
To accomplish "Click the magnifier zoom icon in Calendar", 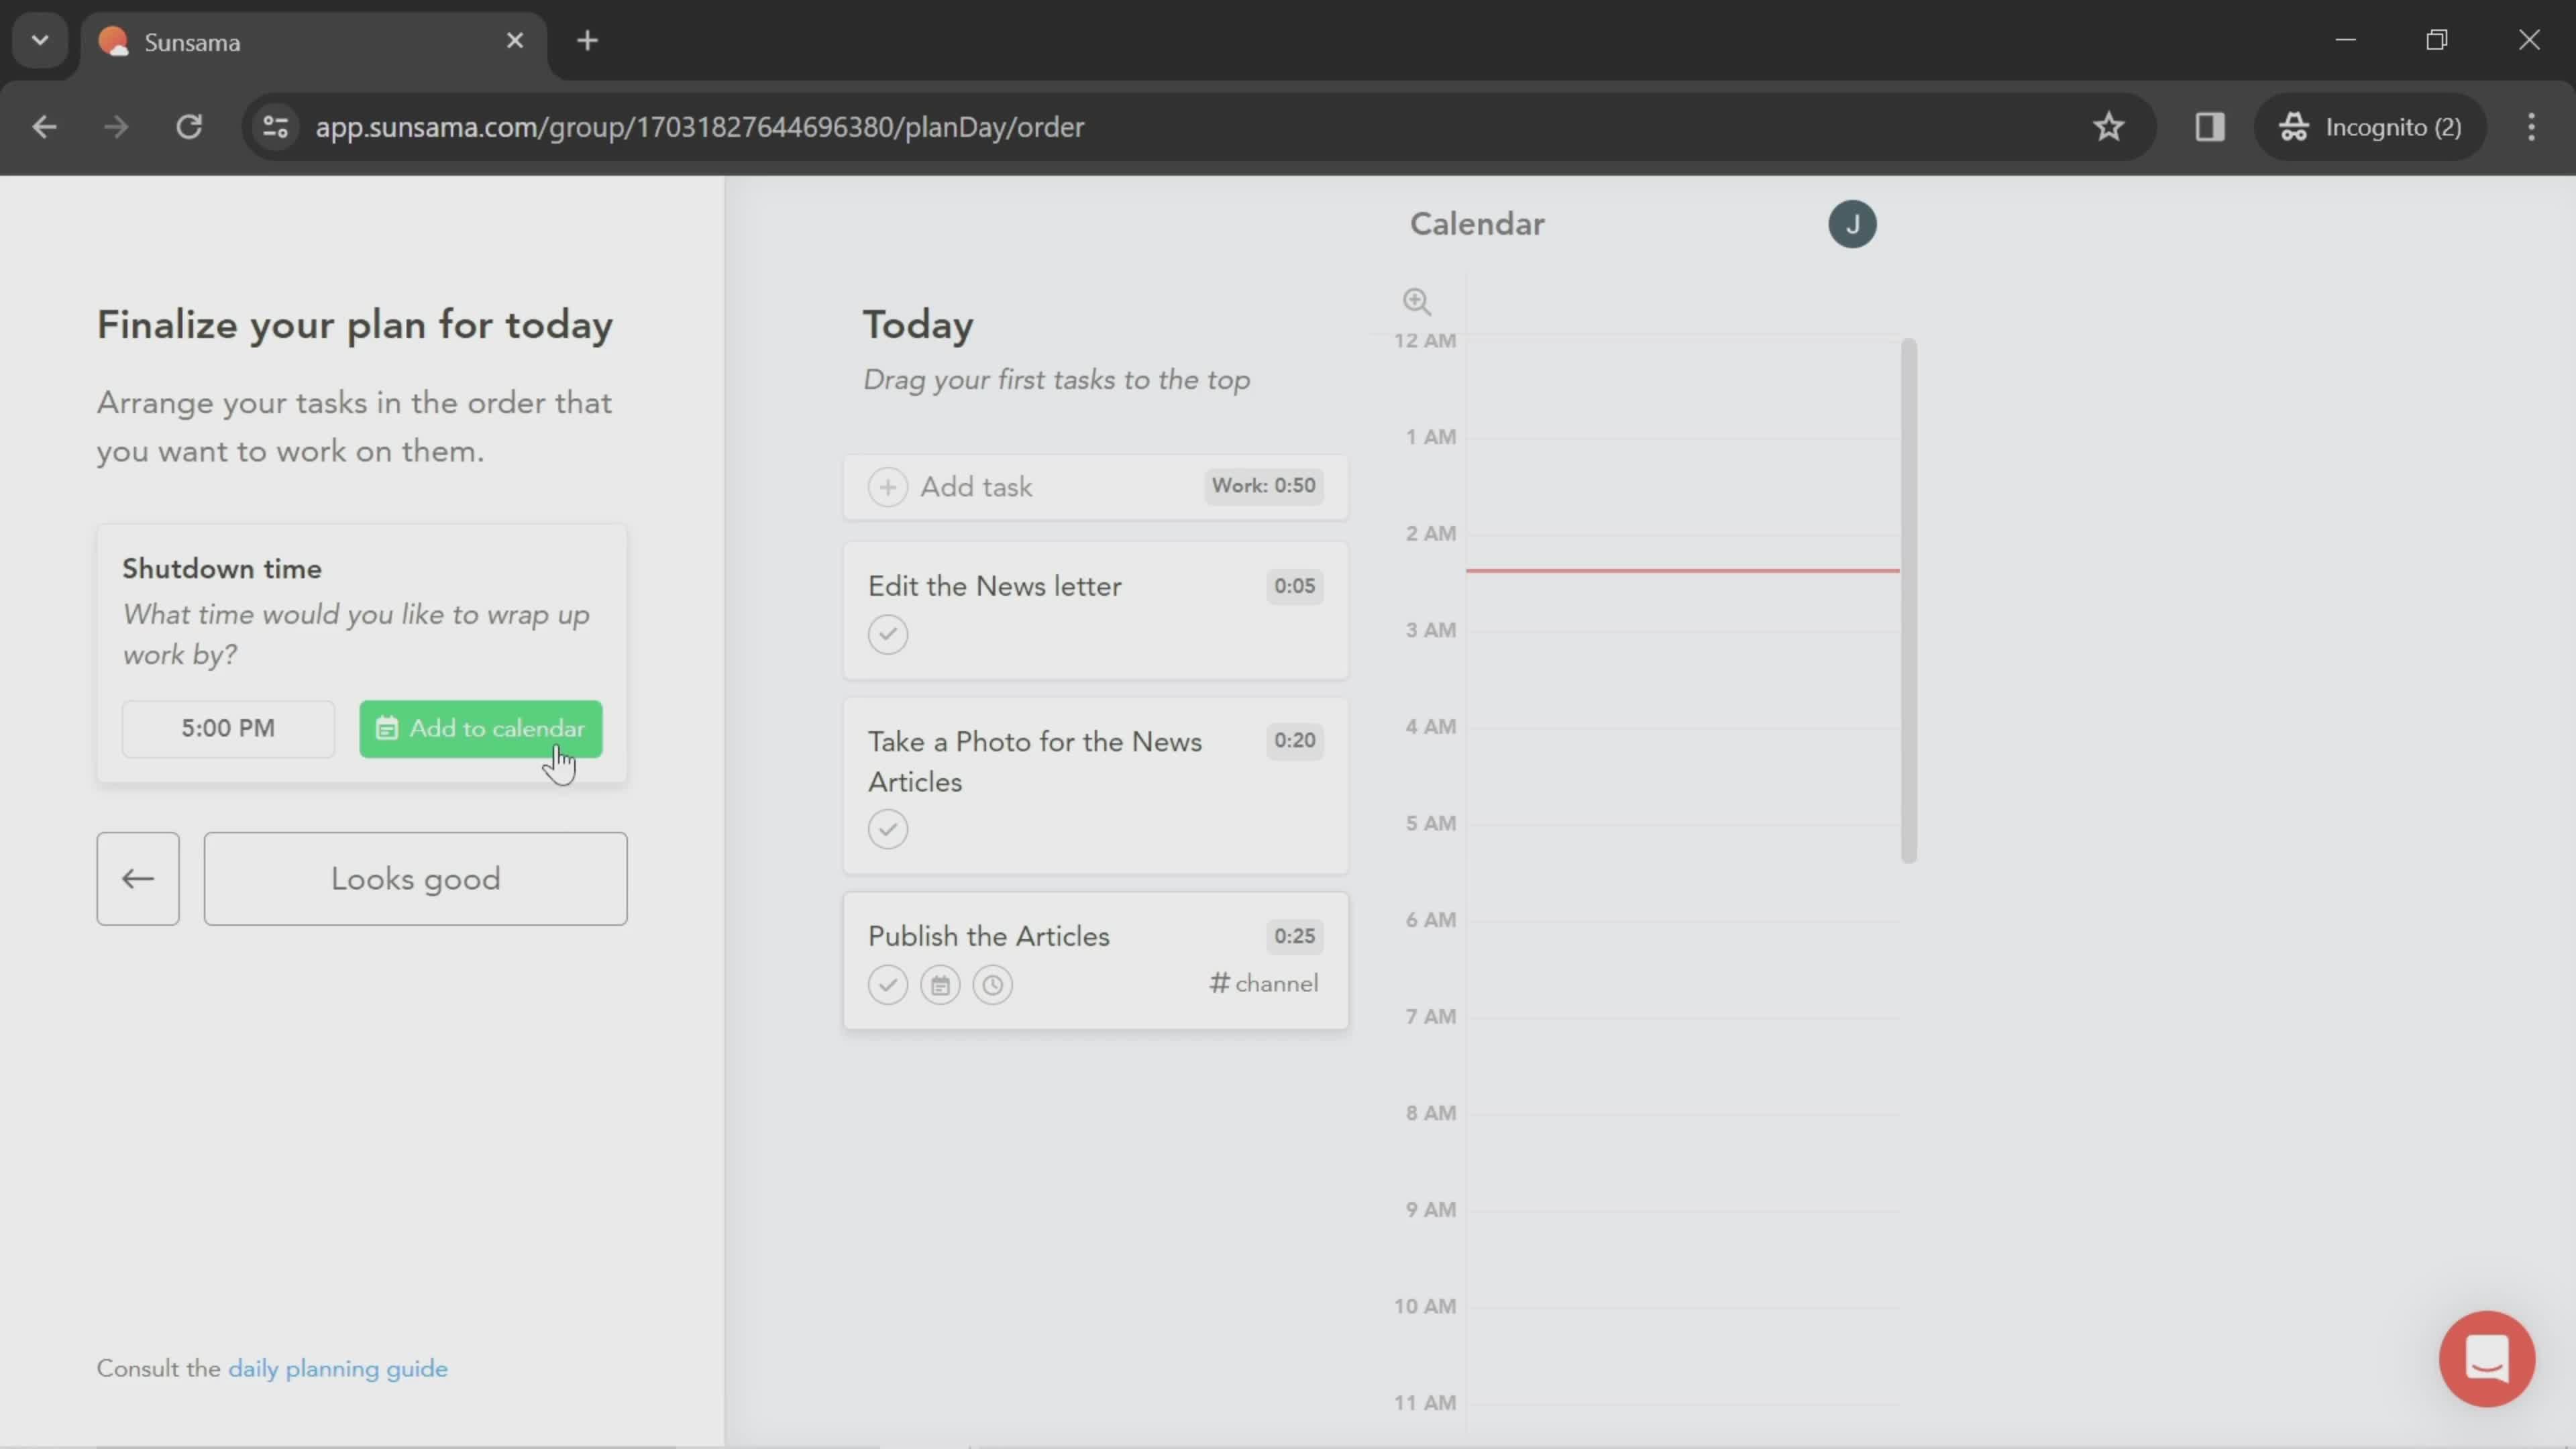I will [x=1415, y=299].
